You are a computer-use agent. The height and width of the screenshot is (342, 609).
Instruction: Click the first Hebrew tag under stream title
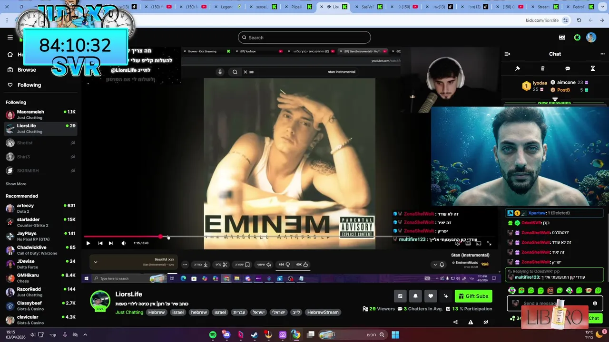pos(156,312)
